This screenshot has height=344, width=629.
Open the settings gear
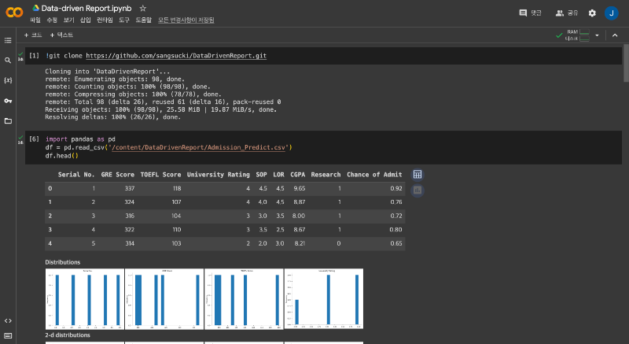coord(592,13)
